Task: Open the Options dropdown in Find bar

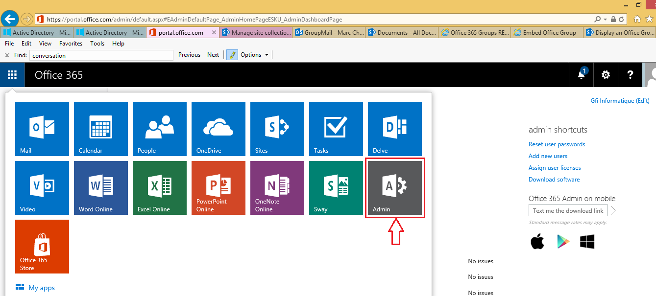Action: point(255,55)
